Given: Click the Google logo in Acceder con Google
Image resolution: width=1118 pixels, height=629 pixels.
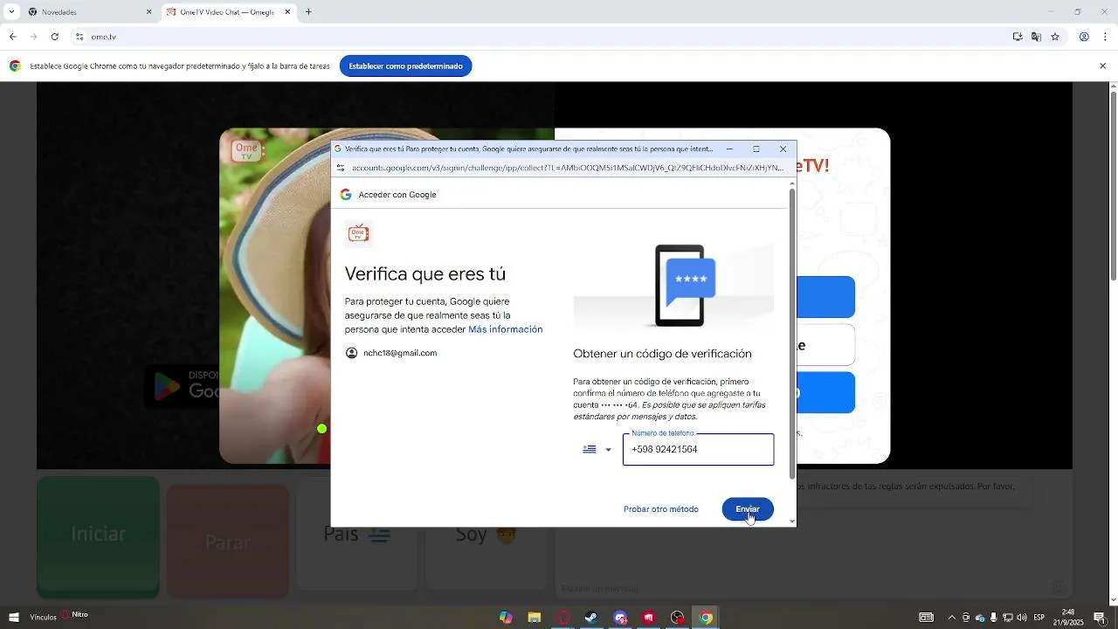Looking at the screenshot, I should [x=346, y=195].
